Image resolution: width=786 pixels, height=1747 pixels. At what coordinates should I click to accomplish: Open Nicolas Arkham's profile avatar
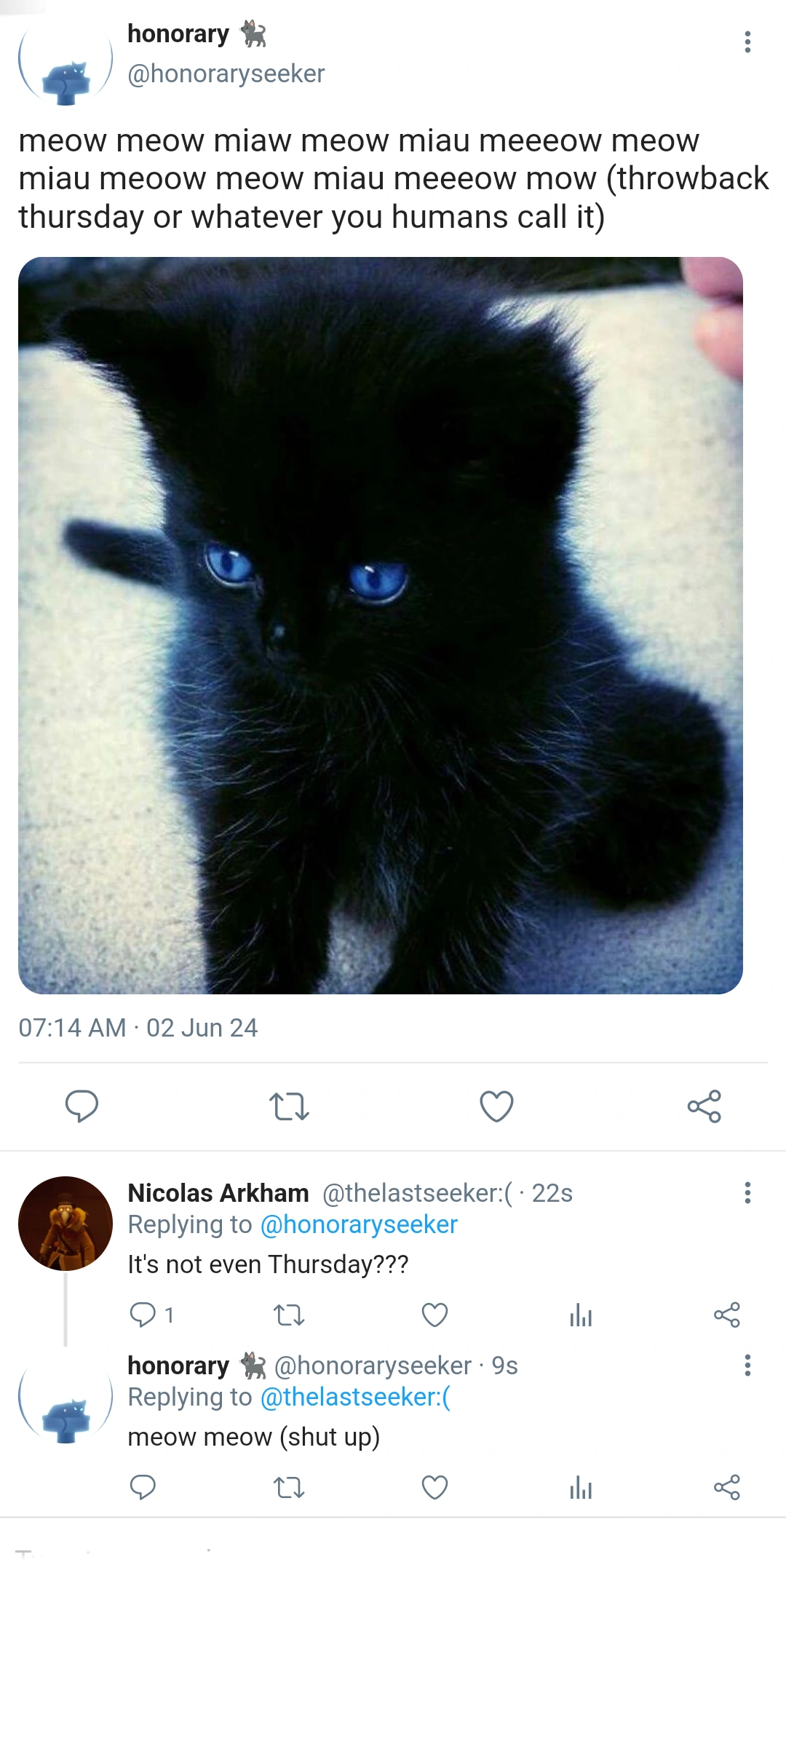coord(65,1224)
